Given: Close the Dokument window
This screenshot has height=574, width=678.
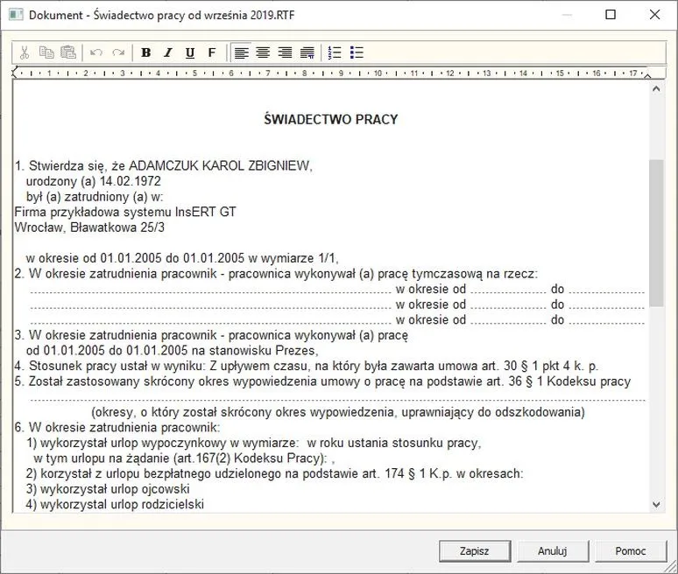Looking at the screenshot, I should tap(654, 15).
